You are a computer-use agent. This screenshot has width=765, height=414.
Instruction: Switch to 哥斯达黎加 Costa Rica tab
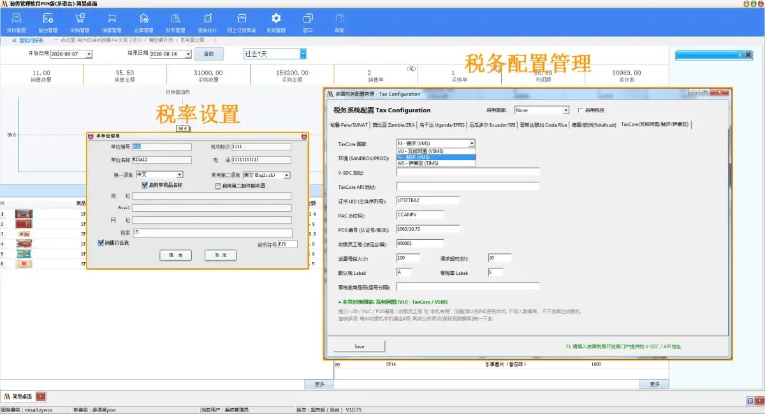pyautogui.click(x=543, y=125)
